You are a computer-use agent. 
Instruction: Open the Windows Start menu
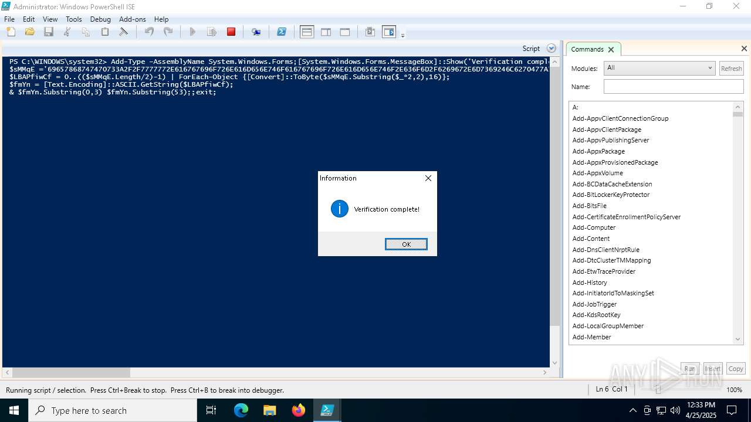tap(14, 410)
